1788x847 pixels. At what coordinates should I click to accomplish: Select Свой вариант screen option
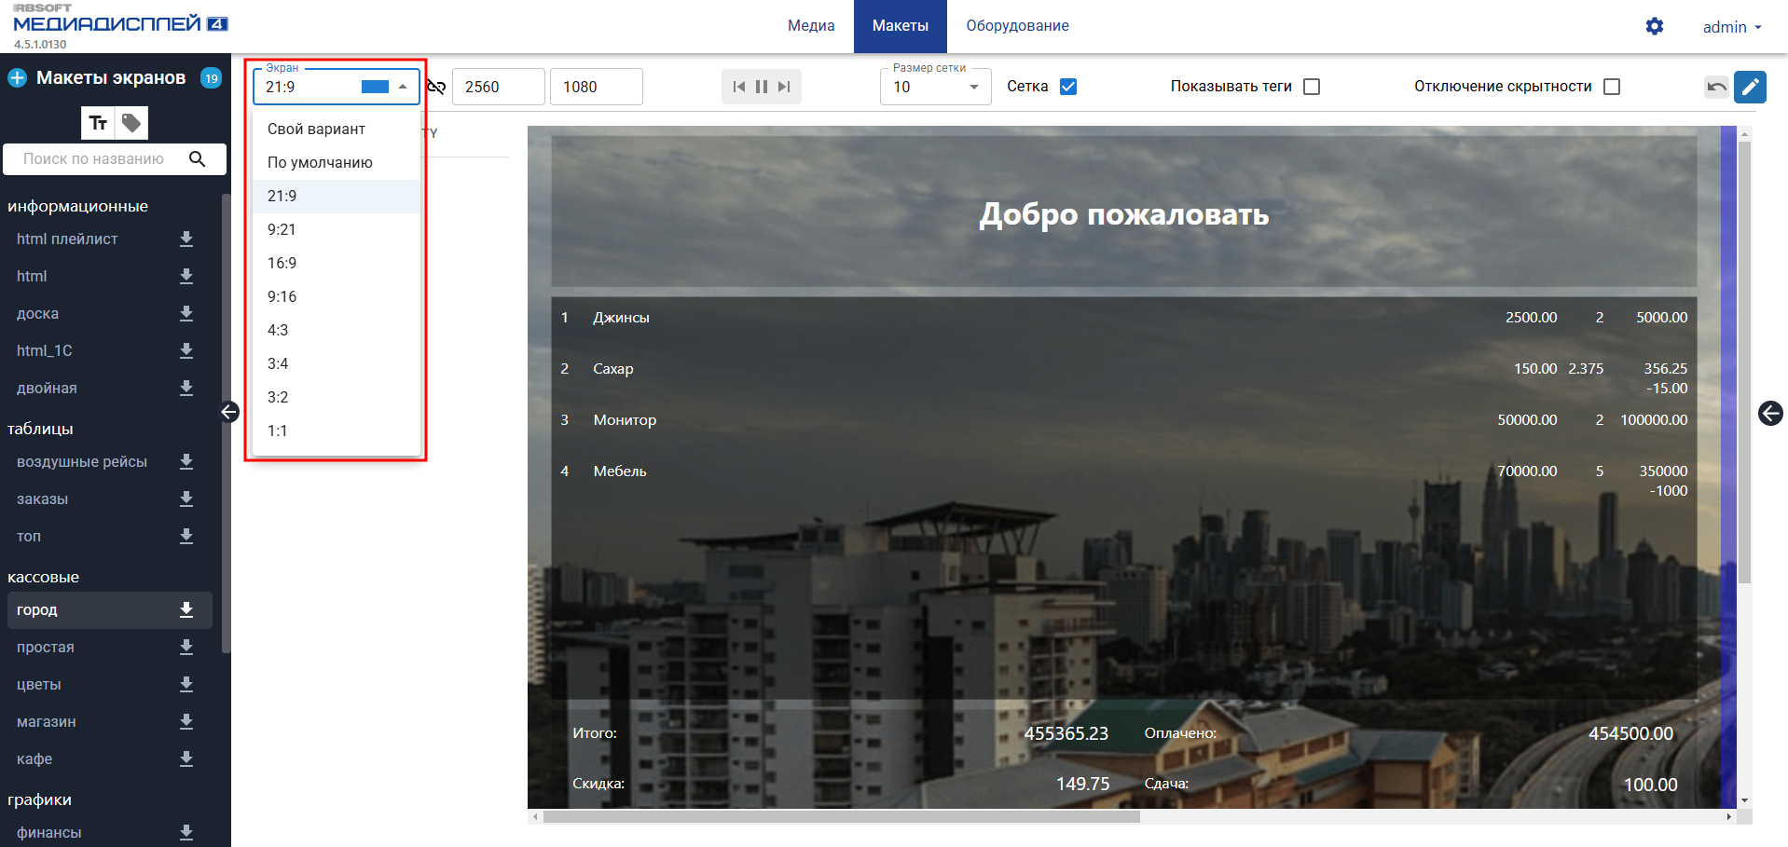tap(337, 129)
